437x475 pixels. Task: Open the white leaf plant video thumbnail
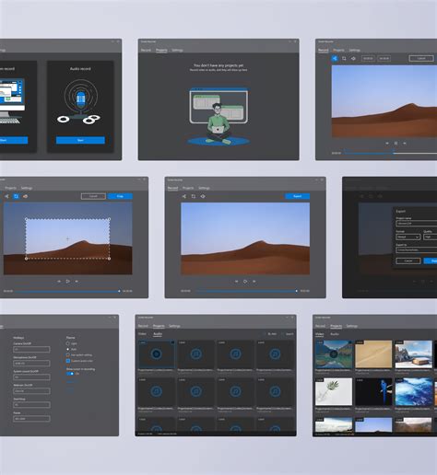pyautogui.click(x=334, y=392)
